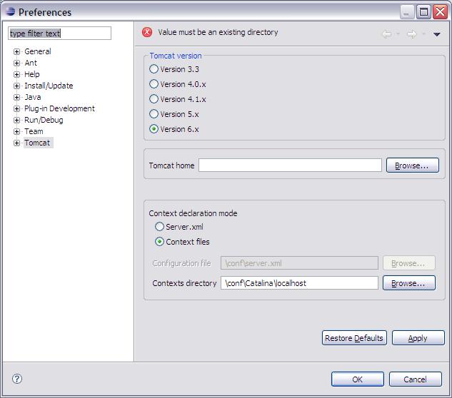Image resolution: width=452 pixels, height=398 pixels.
Task: Click the back navigation arrow icon
Action: coord(387,34)
